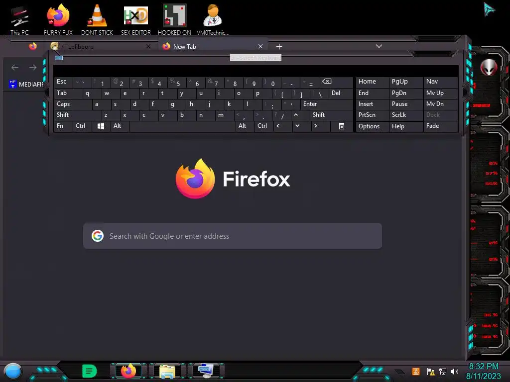Tap the on-screen Tab key
510x382 pixels.
pyautogui.click(x=68, y=93)
